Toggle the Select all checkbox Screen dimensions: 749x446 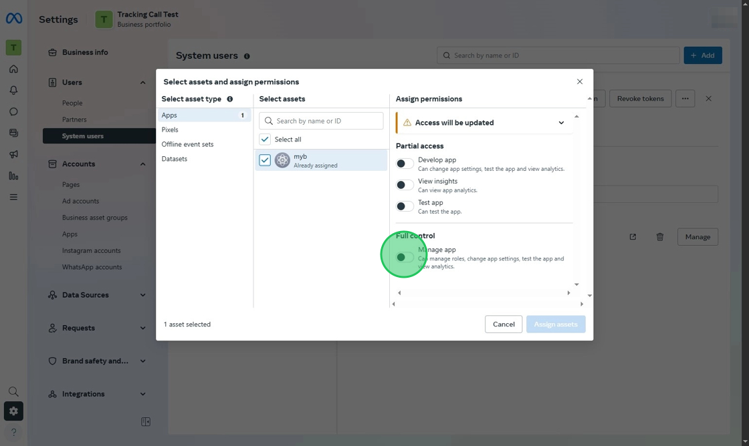[265, 140]
